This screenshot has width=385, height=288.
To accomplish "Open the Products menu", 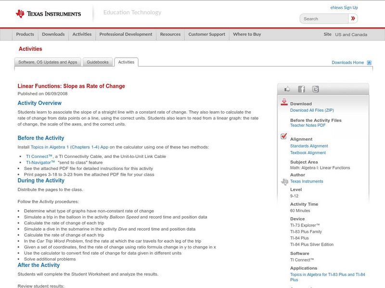I will click(x=25, y=34).
